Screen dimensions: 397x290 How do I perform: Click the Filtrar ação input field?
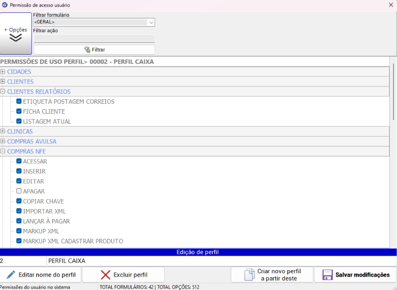pos(94,39)
